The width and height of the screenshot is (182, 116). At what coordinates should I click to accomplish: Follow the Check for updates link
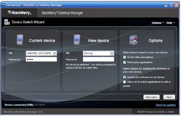[166, 105]
